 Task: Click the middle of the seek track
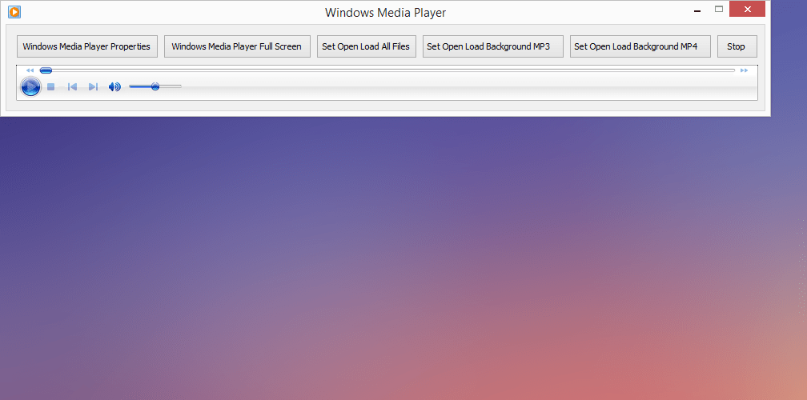pyautogui.click(x=387, y=70)
